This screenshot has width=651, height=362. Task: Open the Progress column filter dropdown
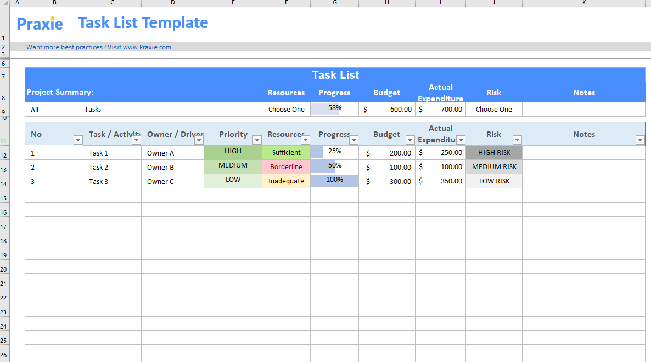(x=353, y=140)
